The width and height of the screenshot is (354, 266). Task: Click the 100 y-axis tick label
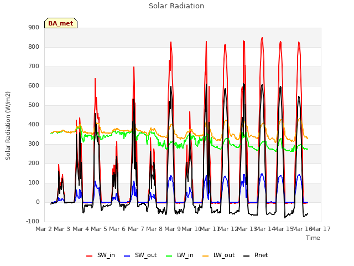(34, 183)
